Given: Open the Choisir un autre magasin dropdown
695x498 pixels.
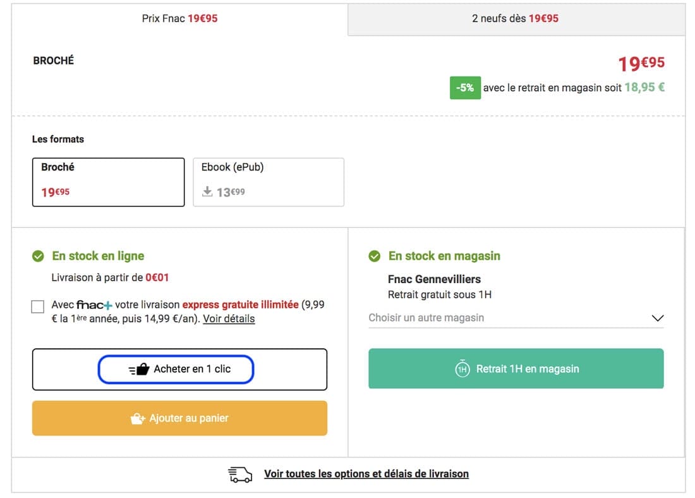Looking at the screenshot, I should 505,318.
